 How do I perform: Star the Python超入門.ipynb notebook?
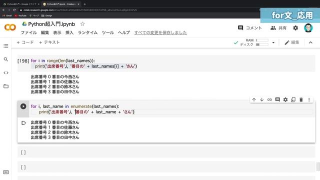82,24
